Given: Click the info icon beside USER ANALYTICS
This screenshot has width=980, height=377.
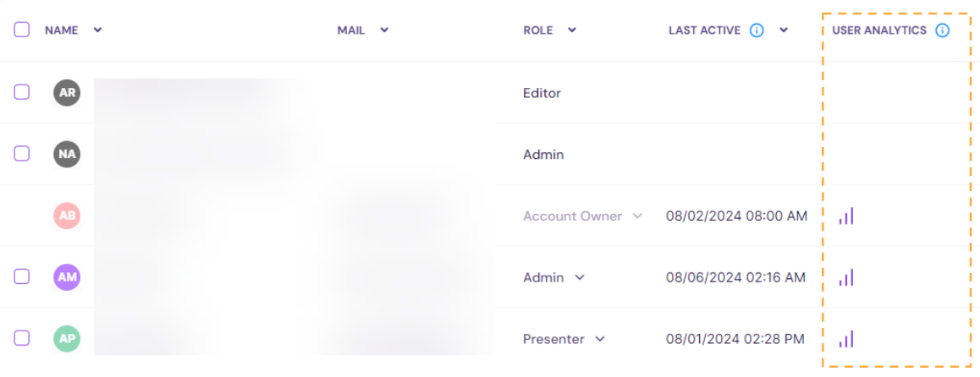Looking at the screenshot, I should (942, 30).
